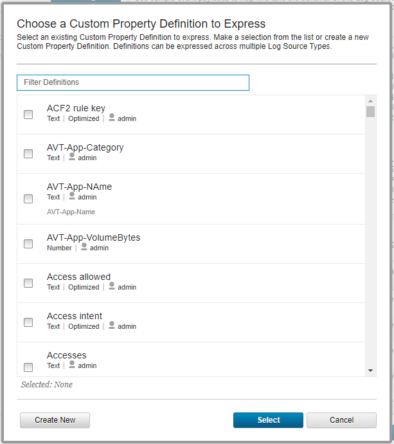Confirm with the Select button
This screenshot has height=444, width=394.
coord(268,420)
